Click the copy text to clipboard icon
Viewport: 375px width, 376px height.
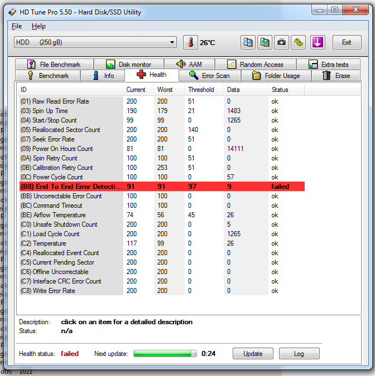click(x=248, y=42)
